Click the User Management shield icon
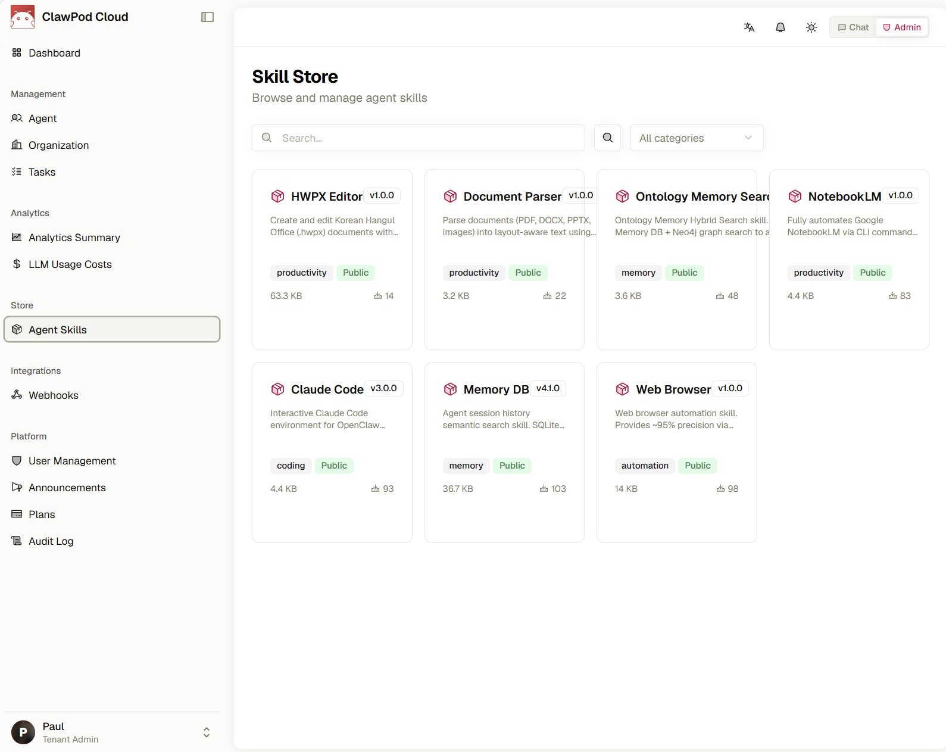946x752 pixels. [x=17, y=460]
